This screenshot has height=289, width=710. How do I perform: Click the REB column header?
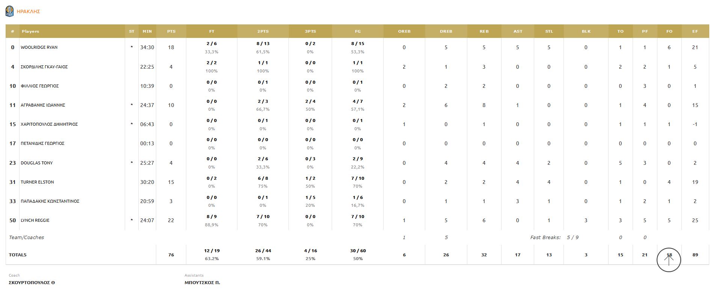(x=484, y=31)
